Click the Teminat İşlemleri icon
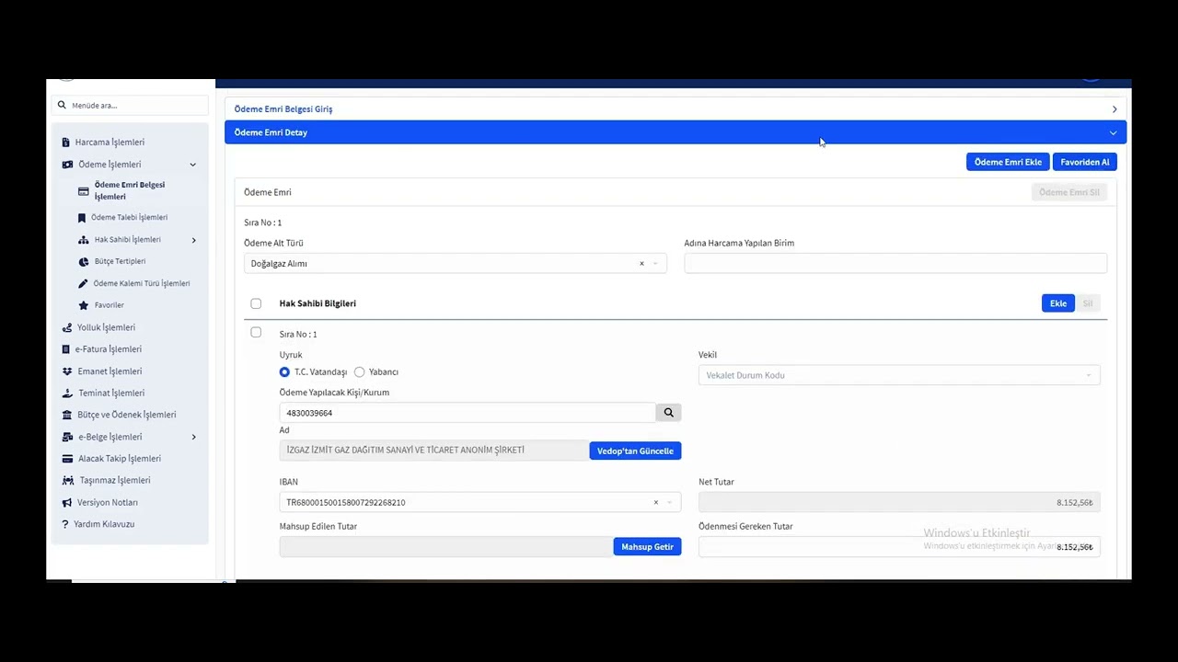The width and height of the screenshot is (1178, 662). 67,394
